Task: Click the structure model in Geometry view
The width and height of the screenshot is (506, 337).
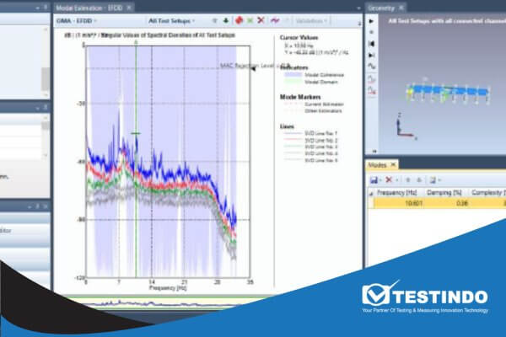Action: [449, 92]
